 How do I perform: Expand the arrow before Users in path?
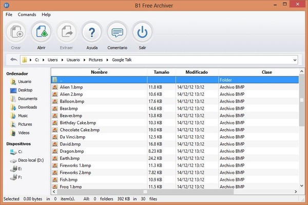click(43, 60)
